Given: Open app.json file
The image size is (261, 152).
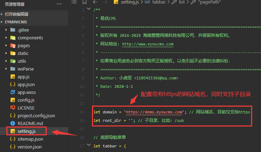Looking at the screenshot, I should (26, 85).
